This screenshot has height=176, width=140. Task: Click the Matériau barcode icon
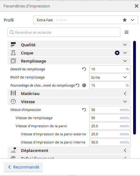(13, 93)
